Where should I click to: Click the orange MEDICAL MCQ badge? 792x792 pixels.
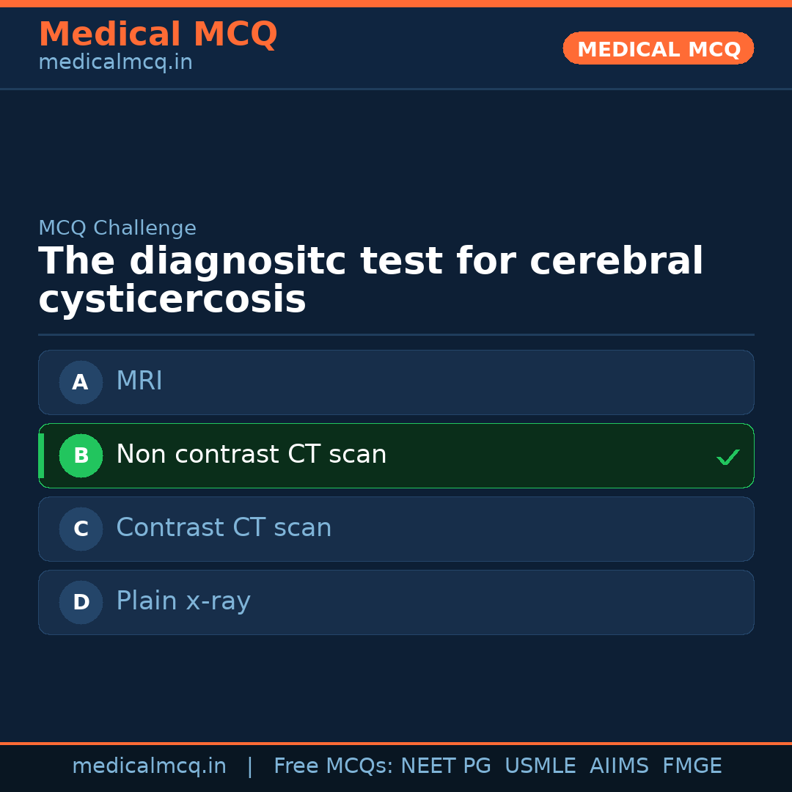658,48
